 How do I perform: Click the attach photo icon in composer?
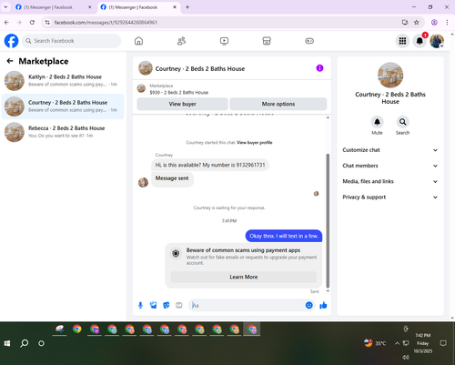pos(154,305)
